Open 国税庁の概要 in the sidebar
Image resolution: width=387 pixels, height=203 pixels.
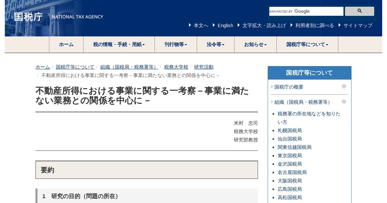tap(289, 87)
